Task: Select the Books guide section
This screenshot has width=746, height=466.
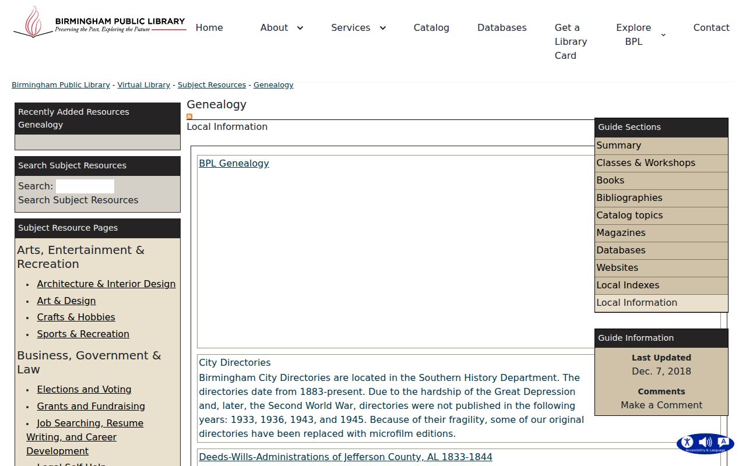Action: click(x=661, y=181)
